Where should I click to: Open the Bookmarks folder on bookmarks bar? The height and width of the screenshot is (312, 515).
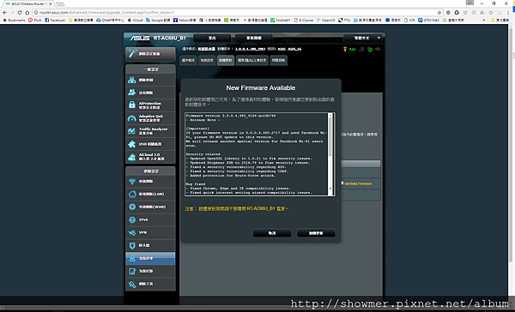pyautogui.click(x=14, y=21)
